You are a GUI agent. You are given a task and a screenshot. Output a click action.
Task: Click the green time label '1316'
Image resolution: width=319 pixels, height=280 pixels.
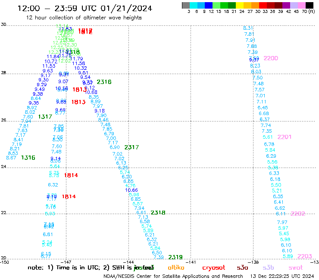coord(28,158)
